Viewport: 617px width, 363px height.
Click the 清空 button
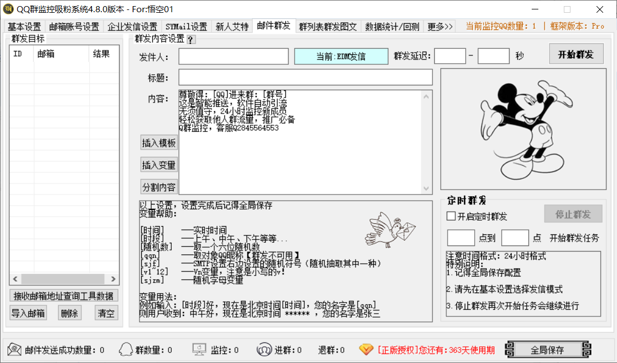tap(106, 313)
